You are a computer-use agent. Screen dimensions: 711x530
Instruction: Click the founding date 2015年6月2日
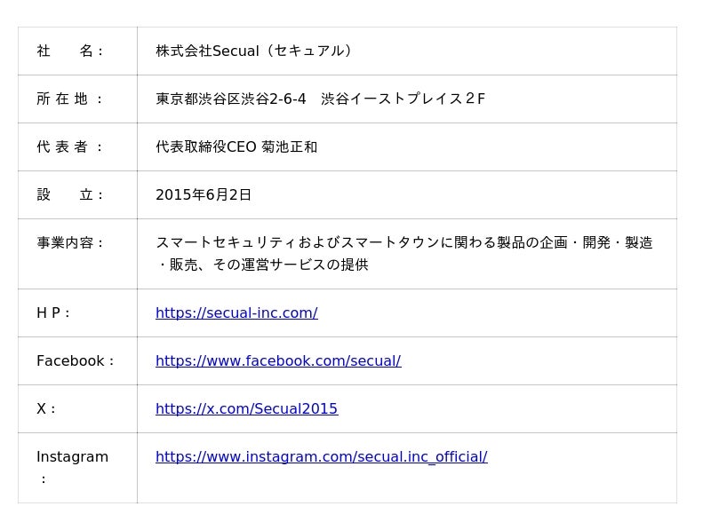pyautogui.click(x=204, y=194)
